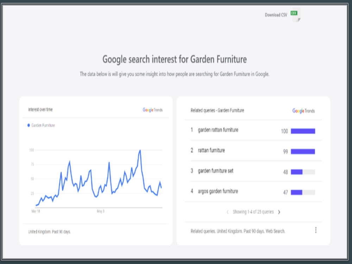This screenshot has height=264, width=352.
Task: Click the page title 'Google search interest for Garden Furniture'
Action: pos(175,59)
